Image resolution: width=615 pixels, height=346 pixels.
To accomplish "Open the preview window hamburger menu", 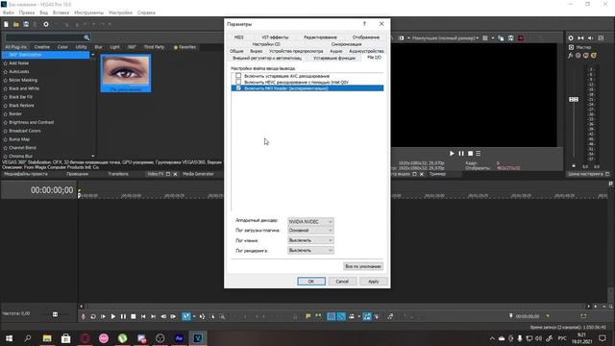I will coord(479,154).
